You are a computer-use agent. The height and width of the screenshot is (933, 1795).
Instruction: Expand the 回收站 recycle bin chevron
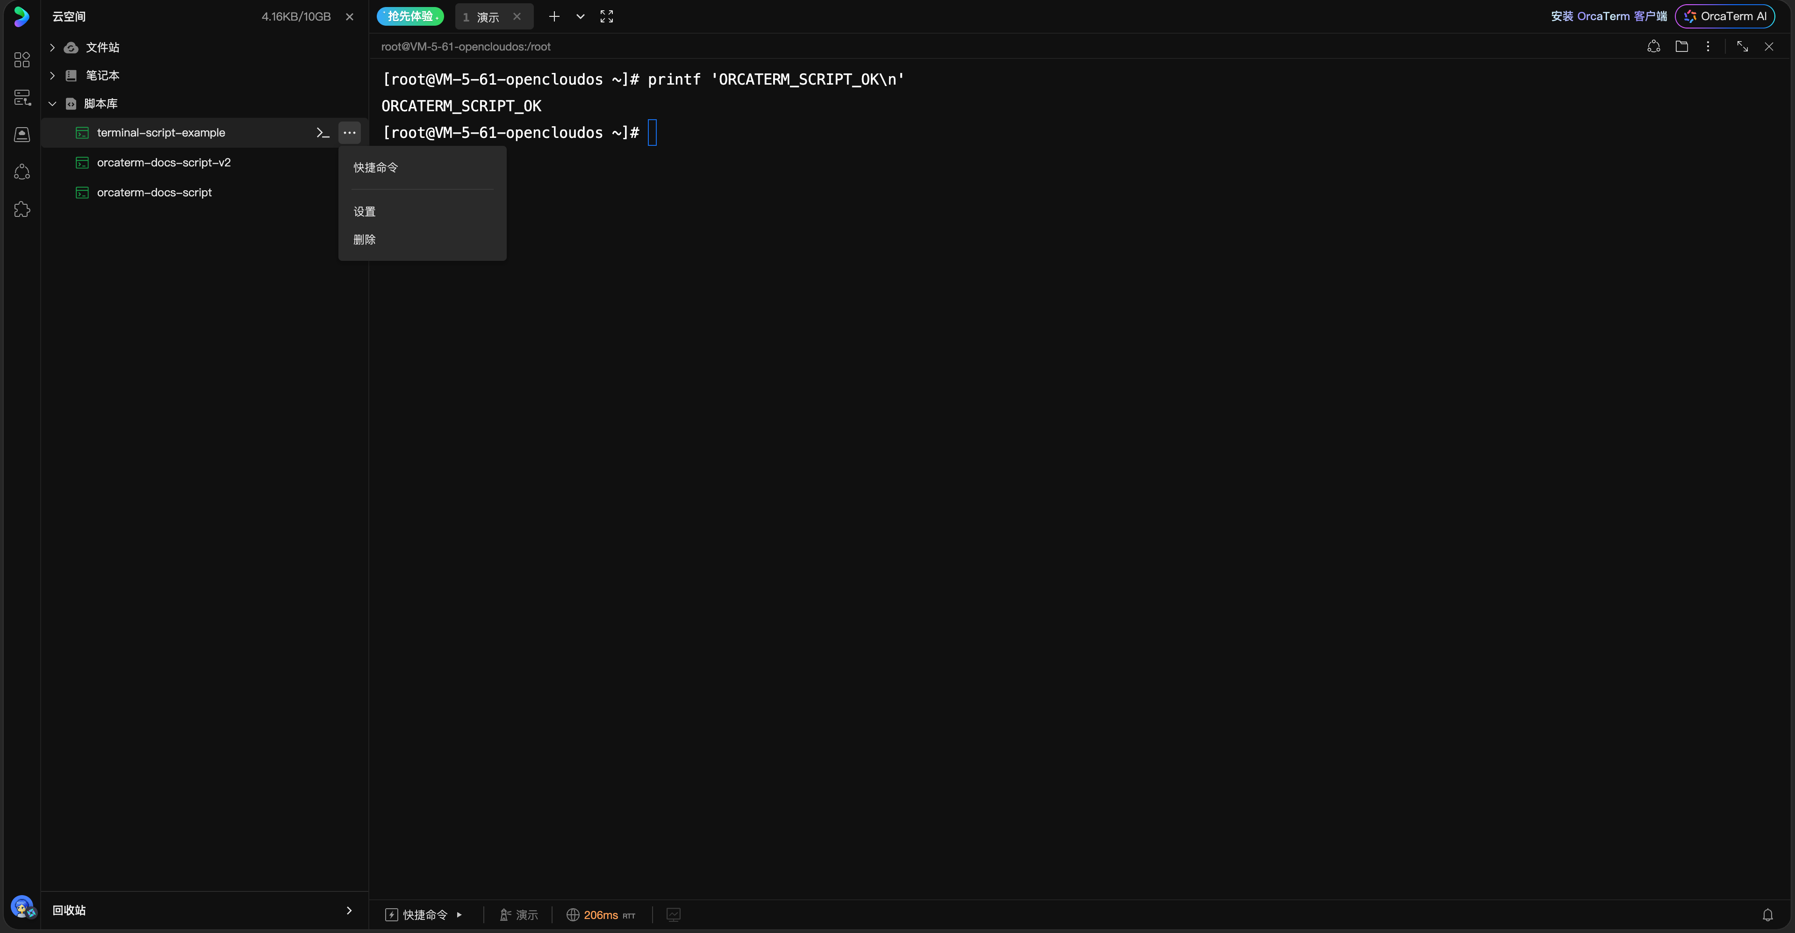click(x=349, y=911)
